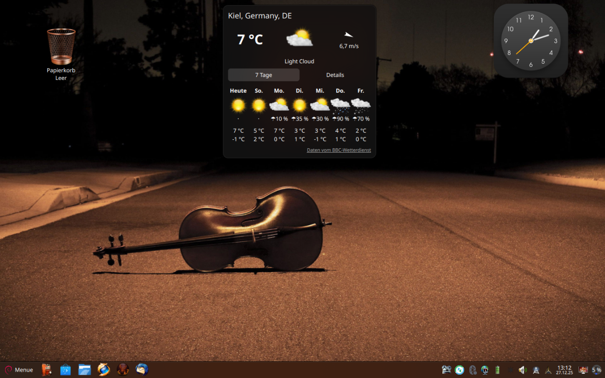Screen dimensions: 605x378
Task: Launch the software store shopping bag icon
Action: (x=65, y=369)
